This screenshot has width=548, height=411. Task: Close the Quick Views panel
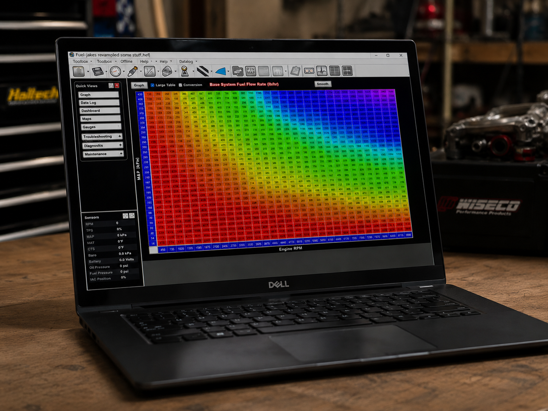pyautogui.click(x=117, y=86)
